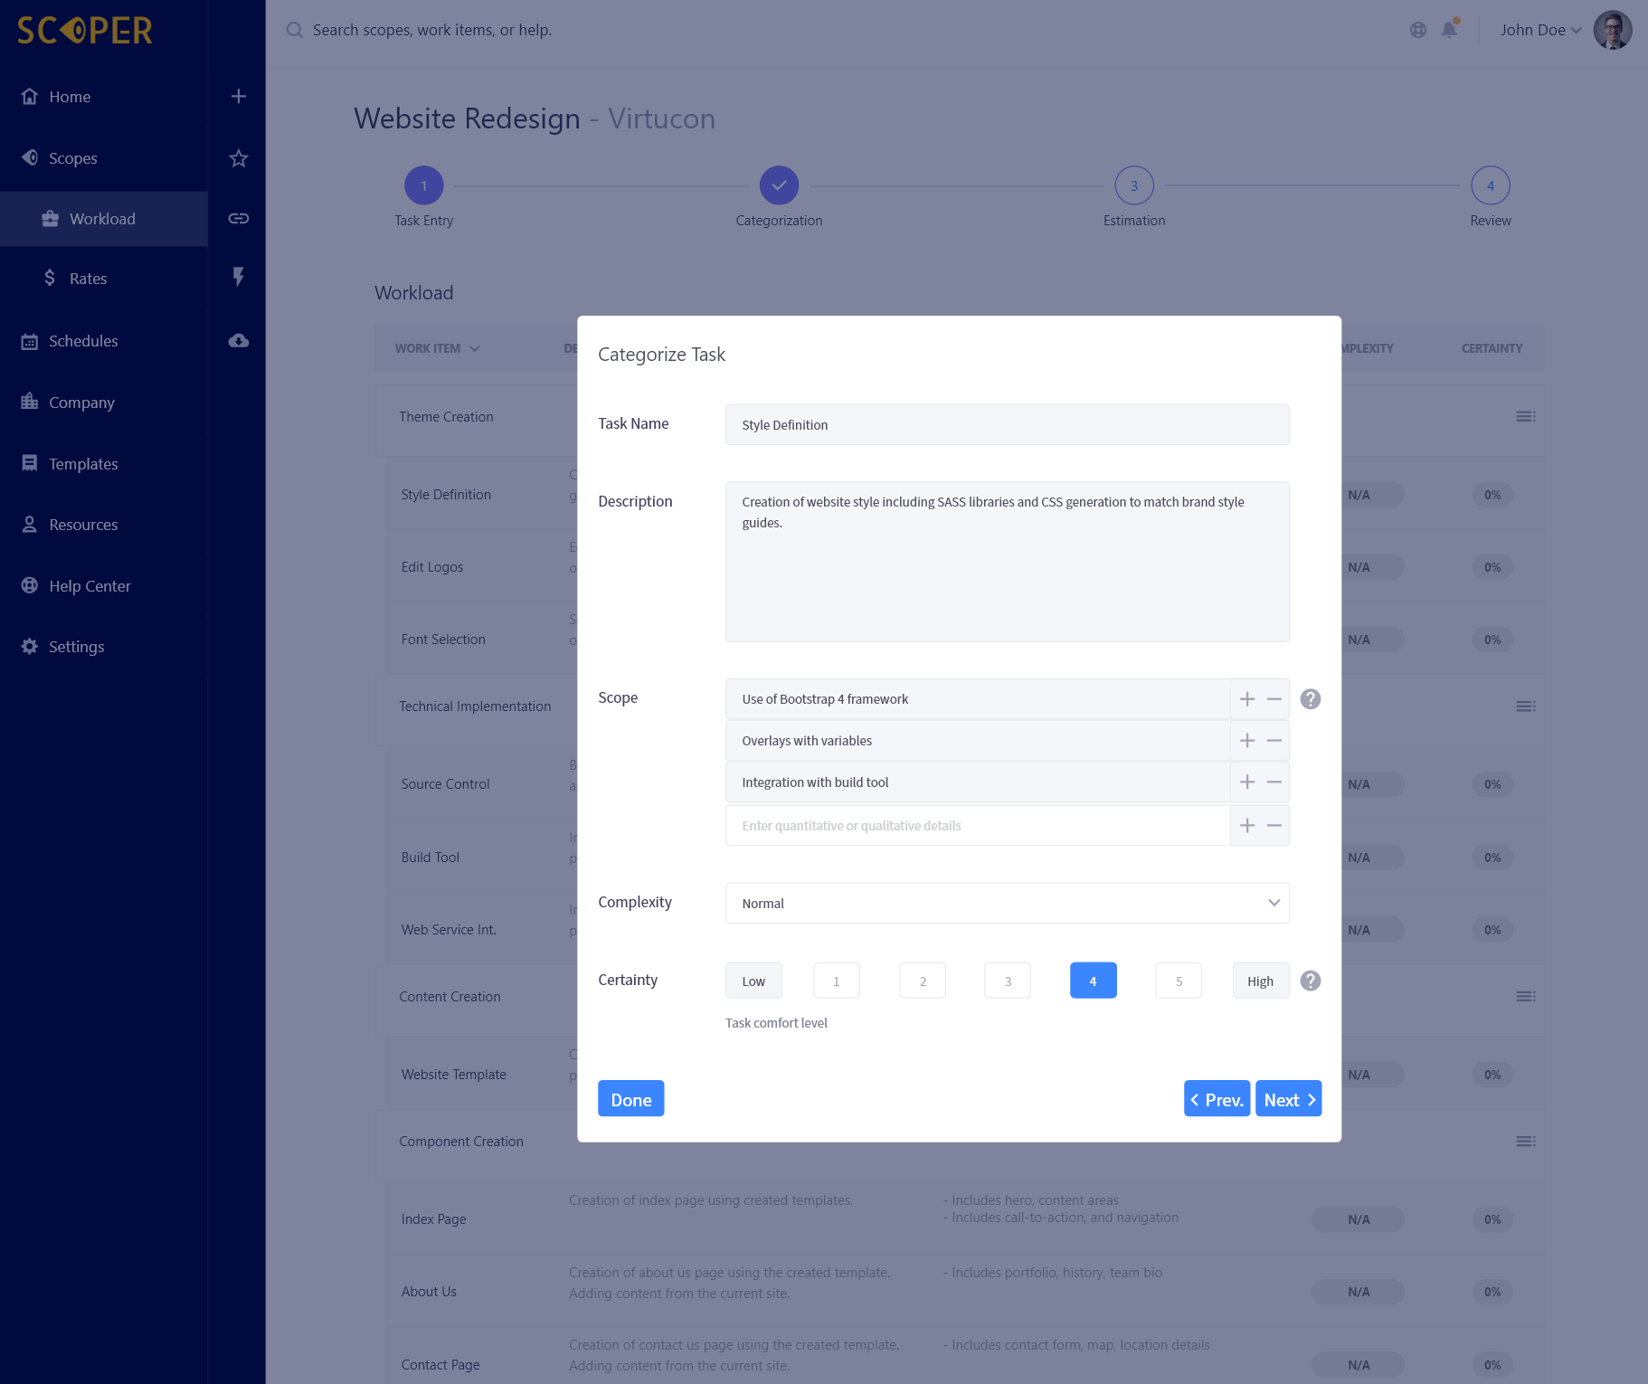The height and width of the screenshot is (1384, 1648).
Task: Go to Home in sidebar
Action: click(x=70, y=97)
